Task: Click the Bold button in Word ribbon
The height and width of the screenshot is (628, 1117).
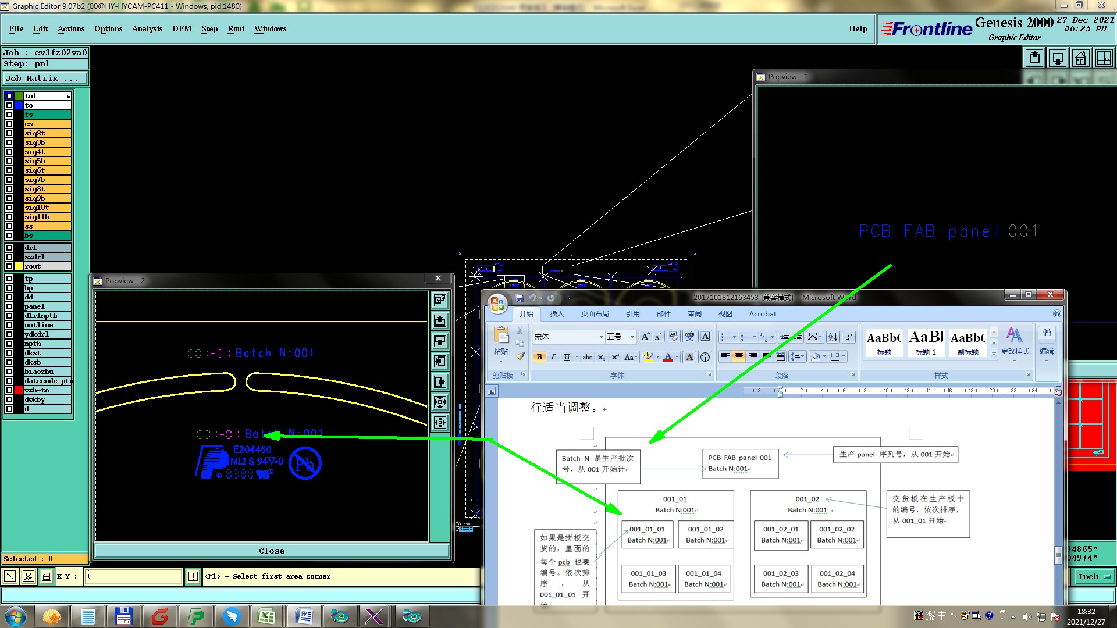Action: coord(539,357)
